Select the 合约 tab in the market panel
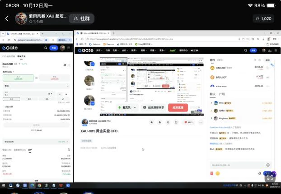The height and width of the screenshot is (194, 281). tap(212, 60)
